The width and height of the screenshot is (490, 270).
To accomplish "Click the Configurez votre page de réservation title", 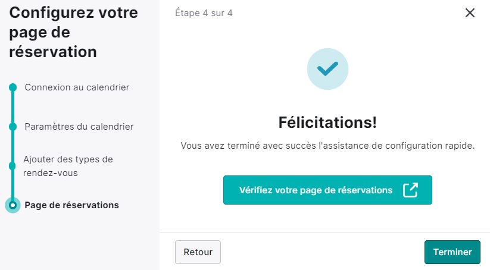I will [73, 32].
